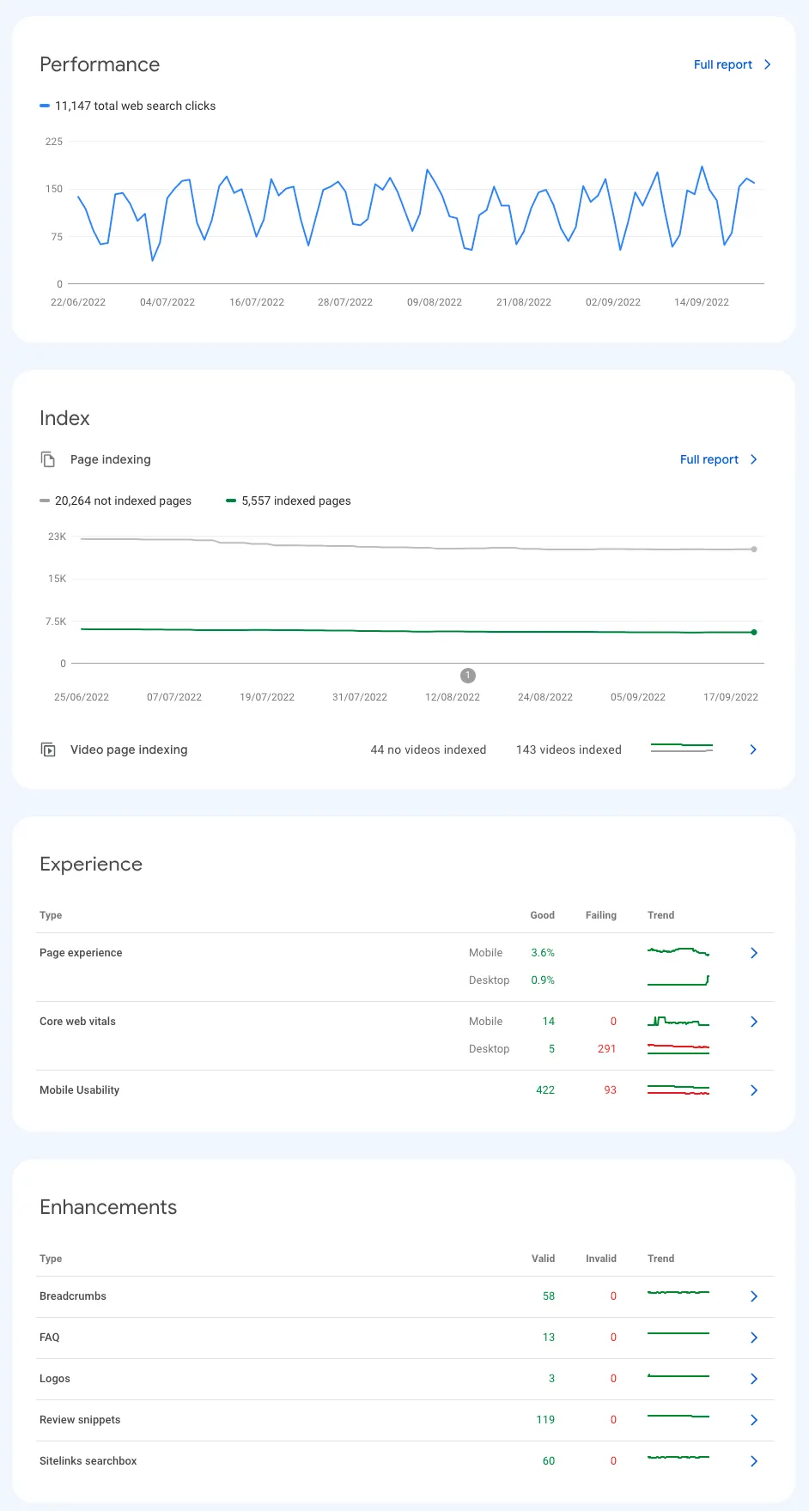Click the 12/08/2022 date on Index chart
The image size is (809, 1511).
click(453, 697)
